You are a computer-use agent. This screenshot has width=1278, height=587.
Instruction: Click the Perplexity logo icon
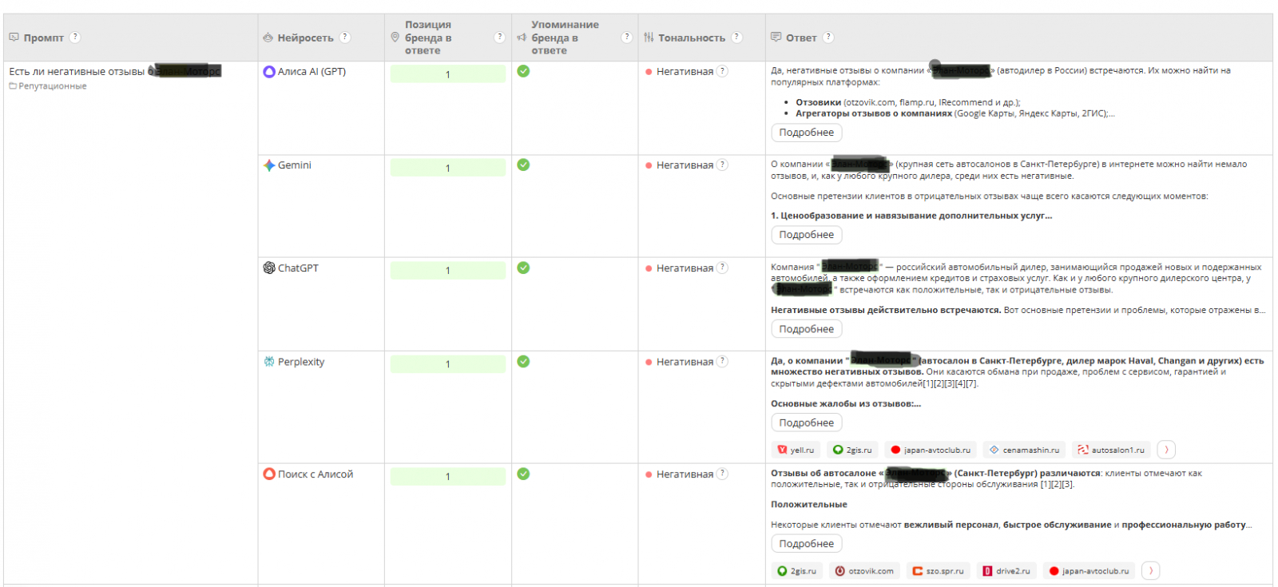point(269,362)
